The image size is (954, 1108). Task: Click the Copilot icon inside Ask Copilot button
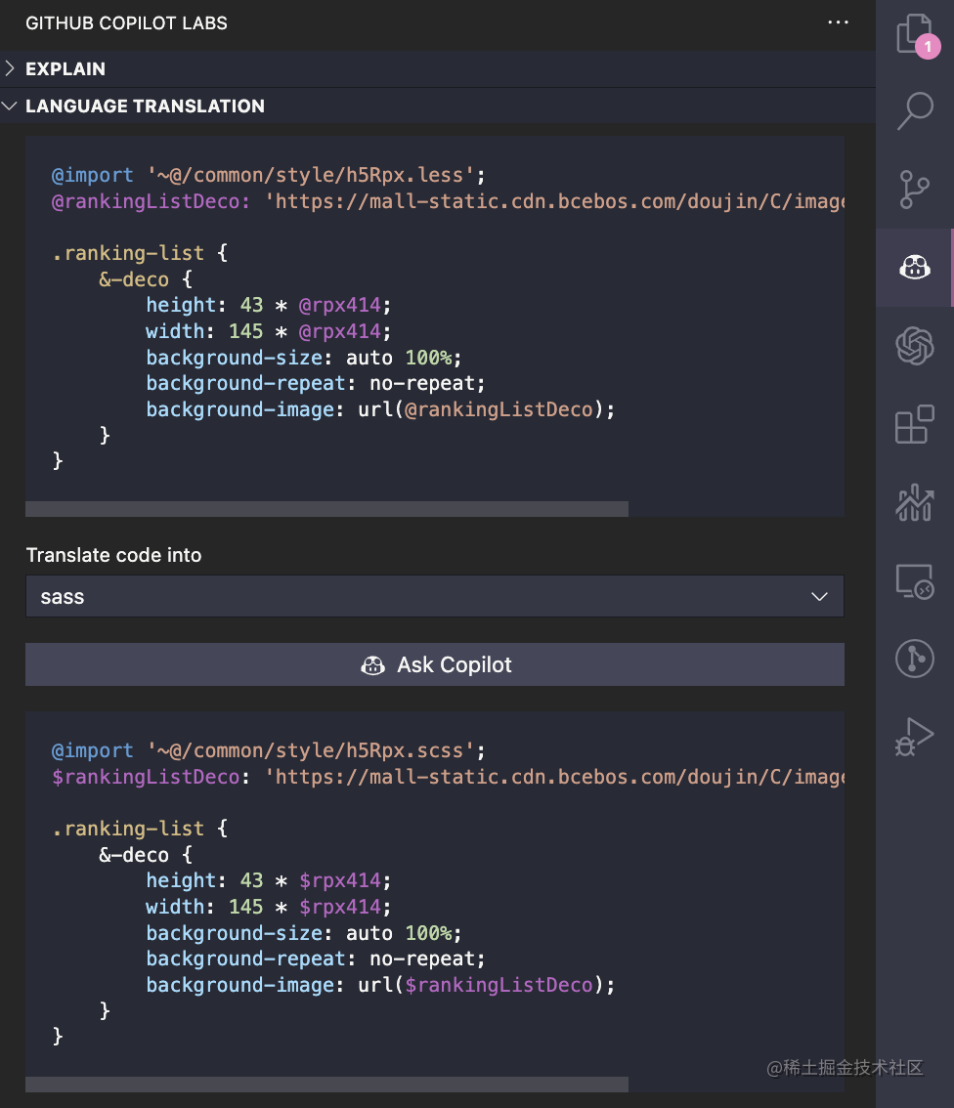coord(372,664)
